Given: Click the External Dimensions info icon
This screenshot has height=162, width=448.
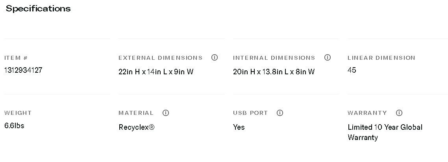Looking at the screenshot, I should click(x=215, y=57).
